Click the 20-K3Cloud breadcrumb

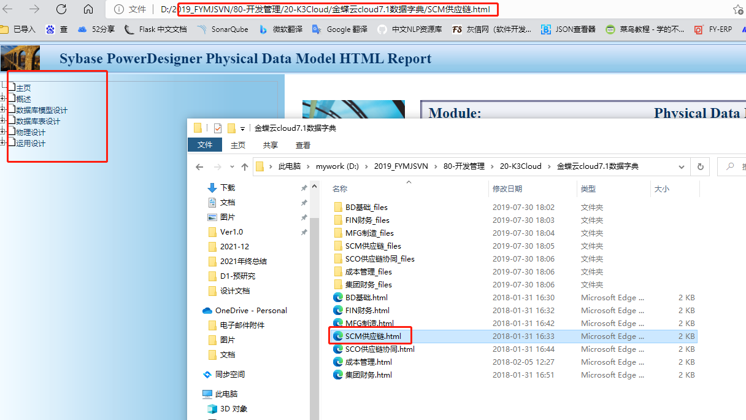pyautogui.click(x=521, y=166)
